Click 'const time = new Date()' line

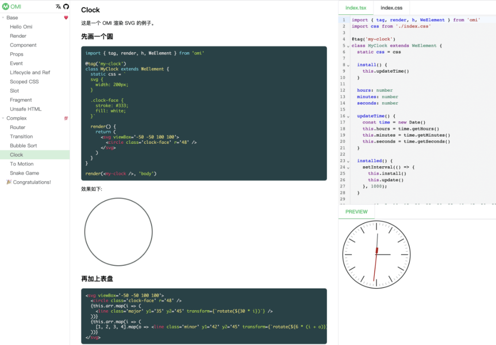pos(394,123)
